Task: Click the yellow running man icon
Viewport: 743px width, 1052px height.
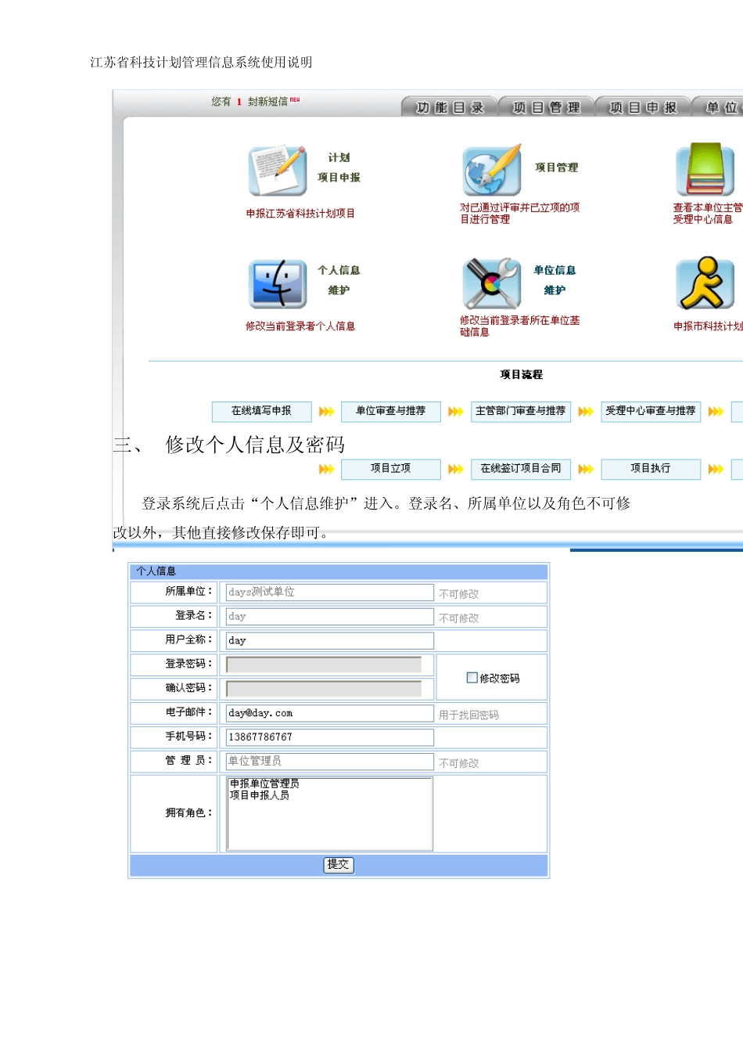Action: [705, 283]
